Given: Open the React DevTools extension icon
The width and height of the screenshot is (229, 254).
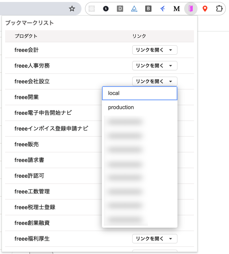Looking at the screenshot, I should click(x=92, y=9).
